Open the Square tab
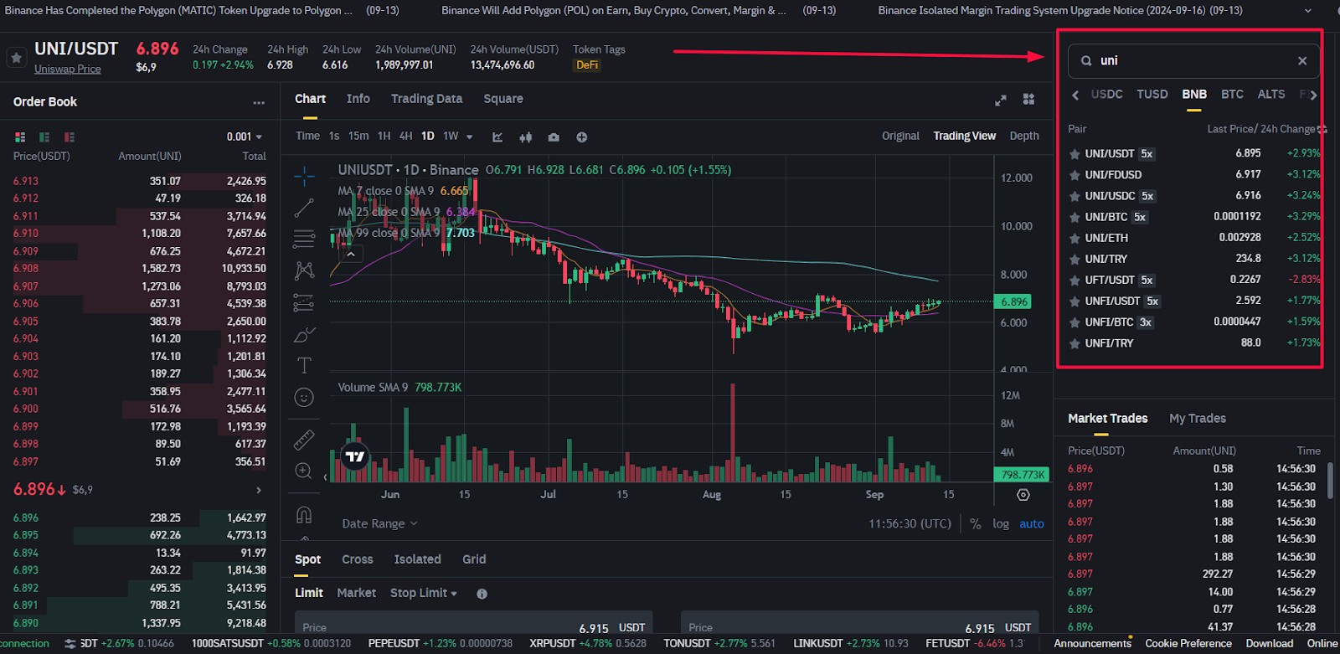 (503, 99)
